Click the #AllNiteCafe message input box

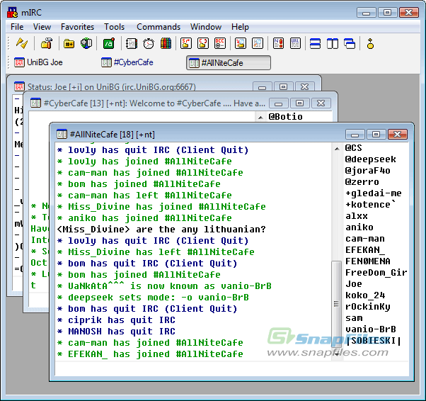231,369
